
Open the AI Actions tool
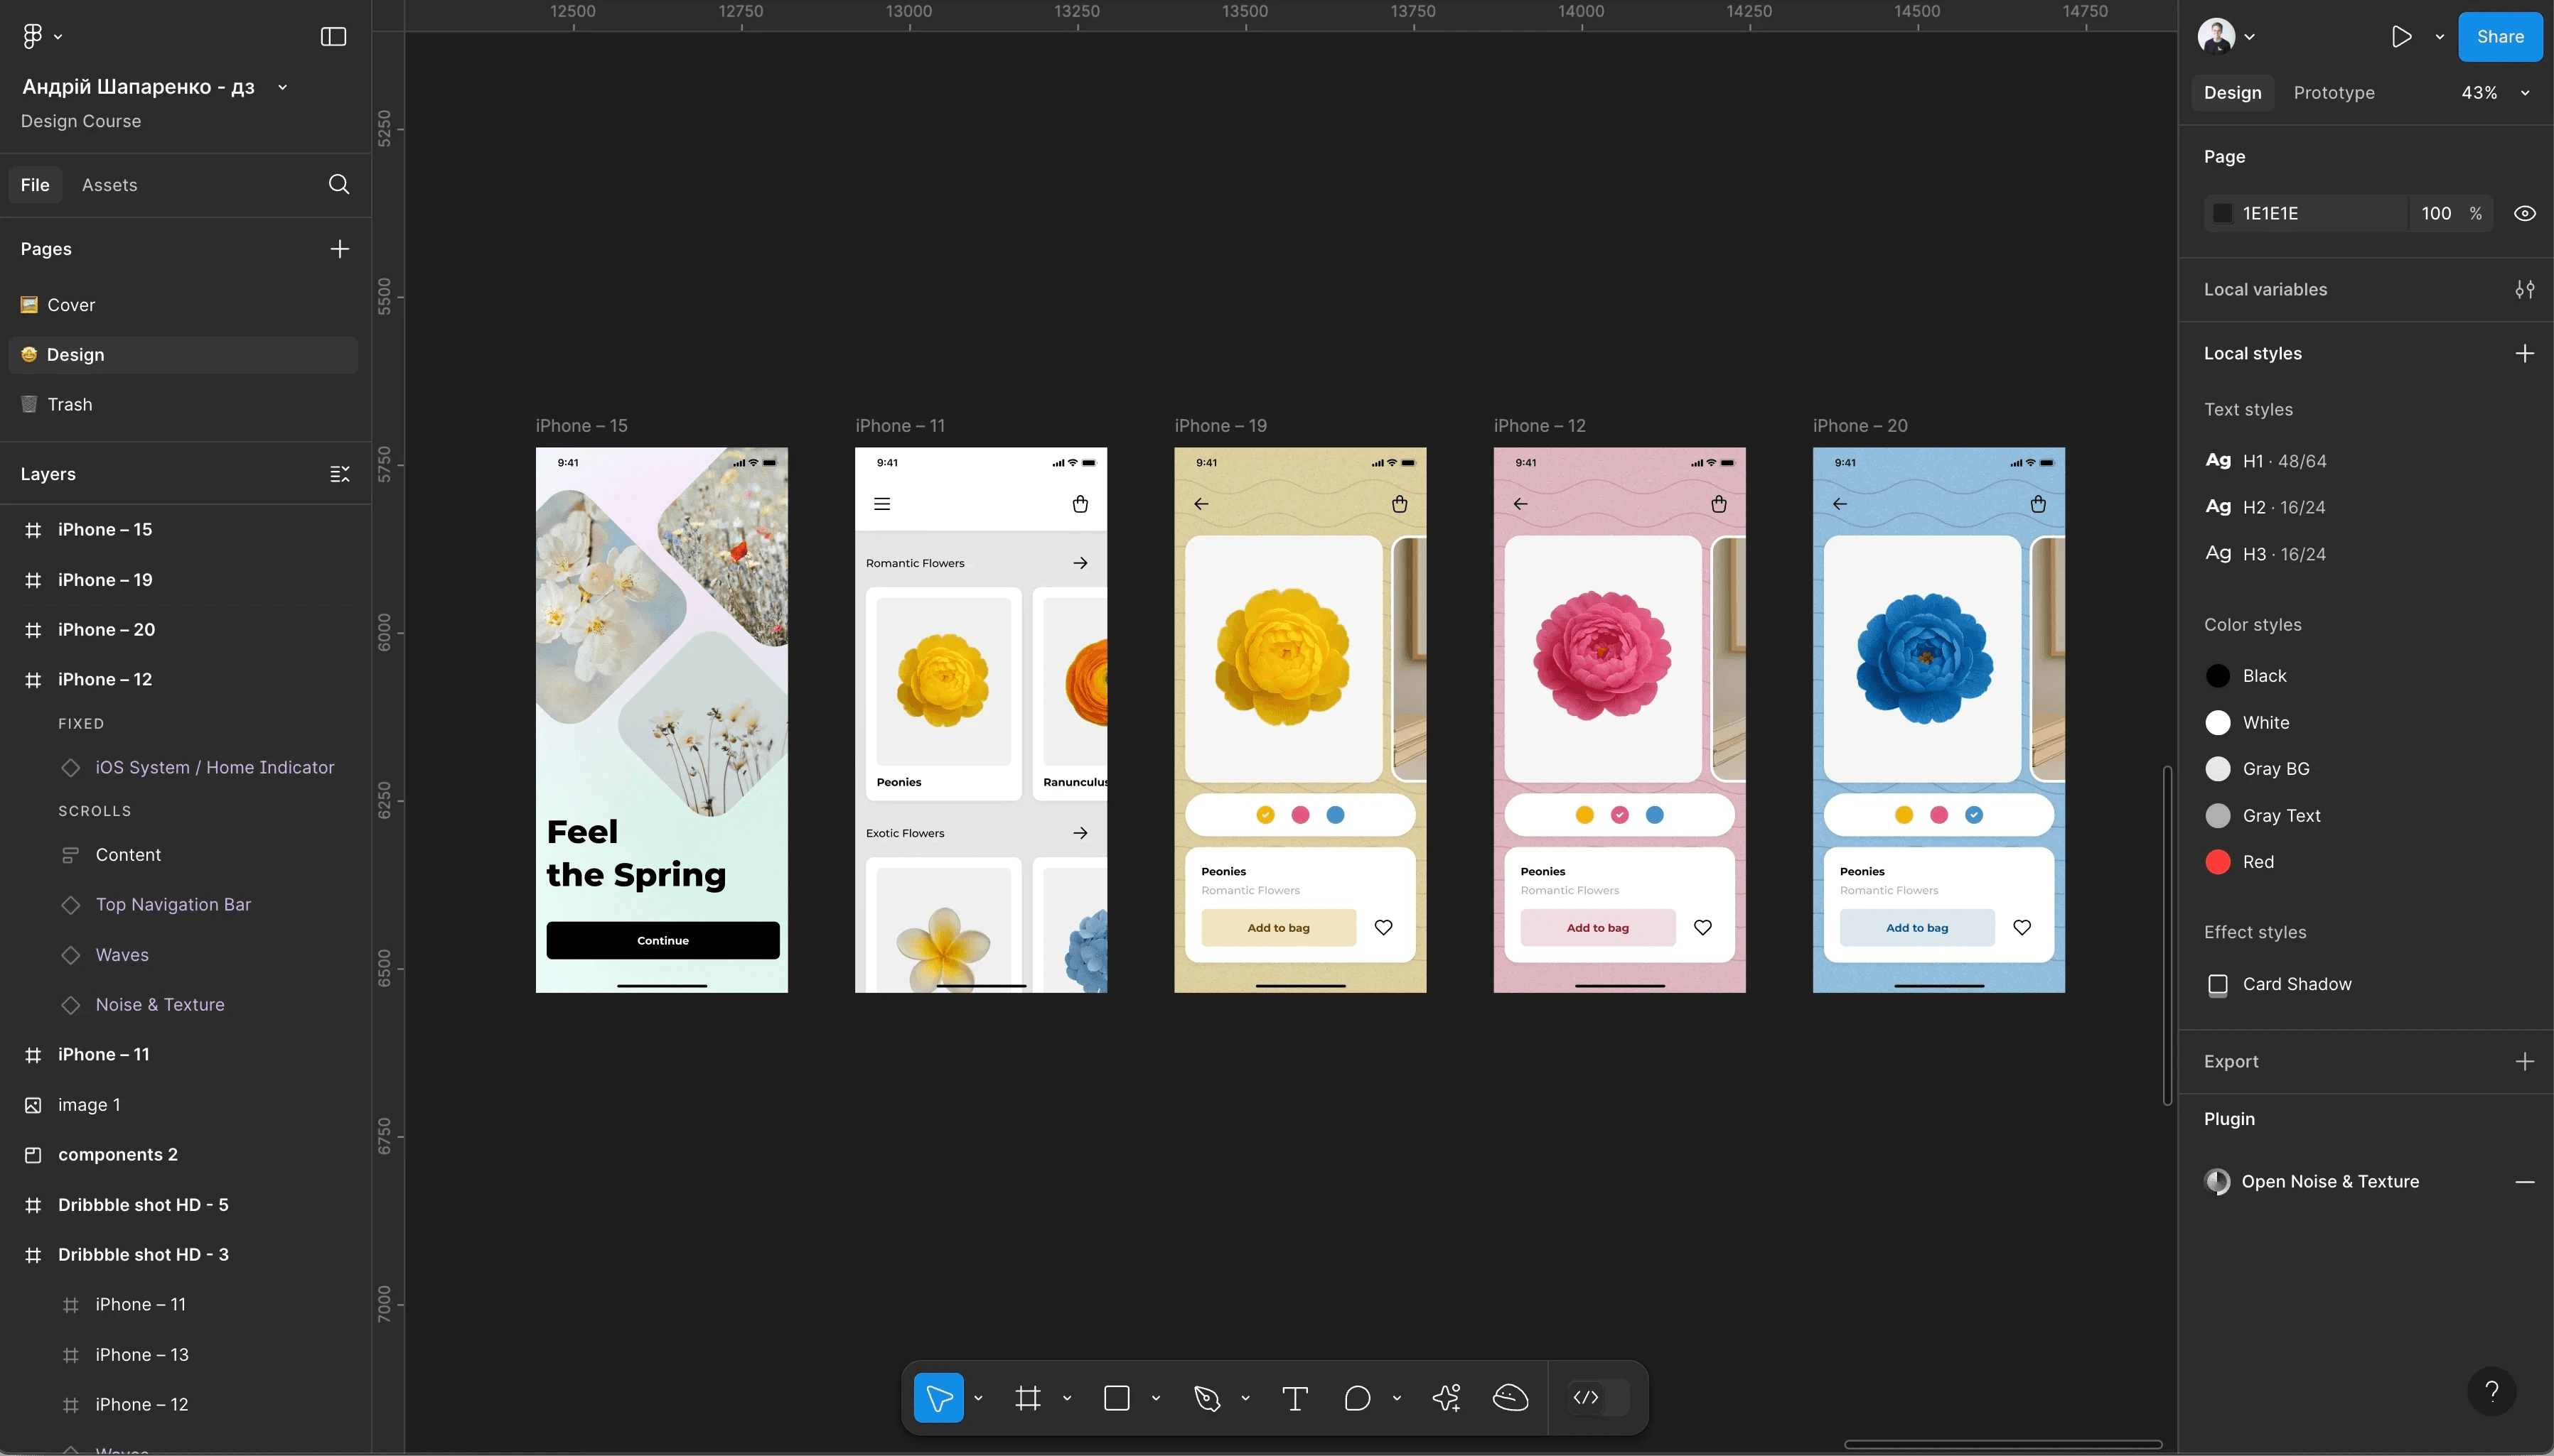pos(1446,1398)
